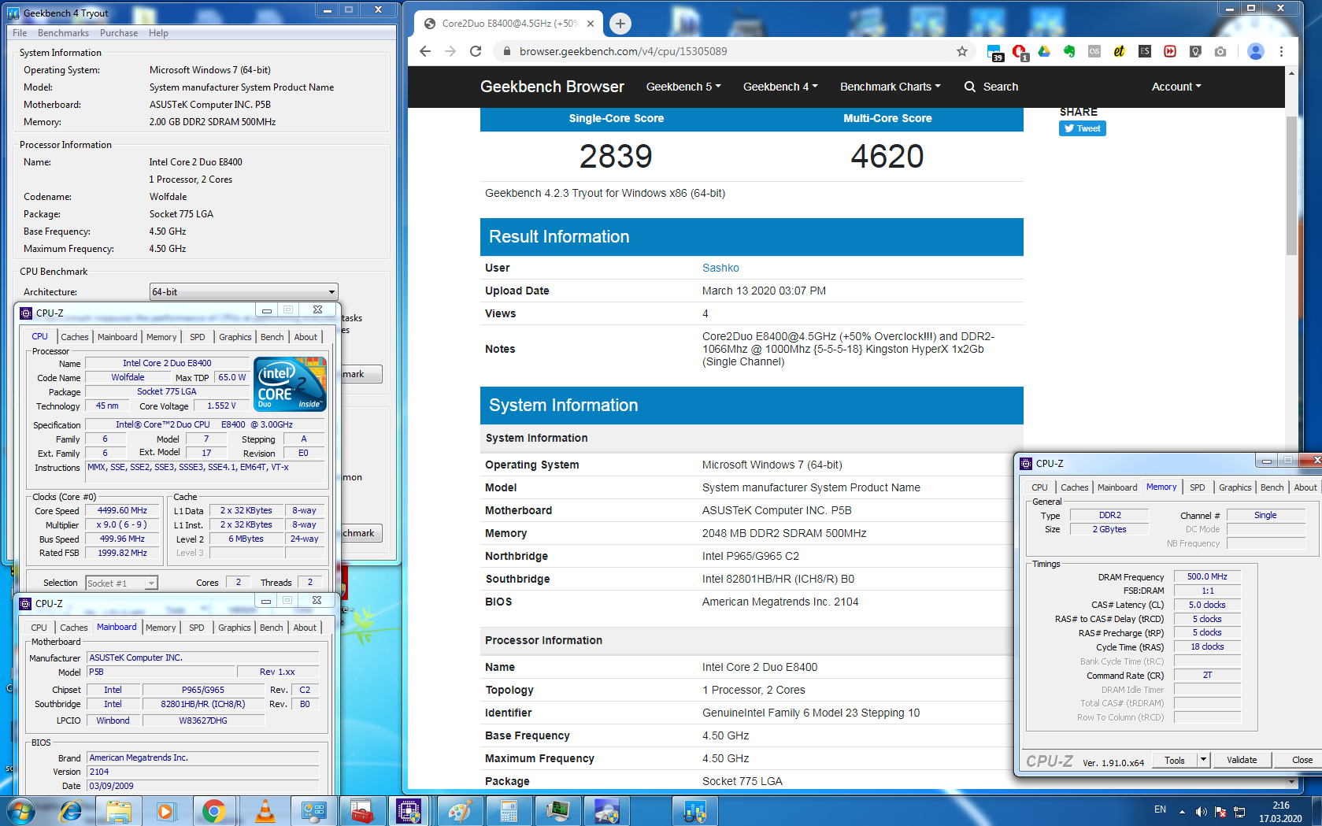Switch to Caches tab in the top CPU-Z window
Viewport: 1322px width, 826px height.
click(75, 337)
